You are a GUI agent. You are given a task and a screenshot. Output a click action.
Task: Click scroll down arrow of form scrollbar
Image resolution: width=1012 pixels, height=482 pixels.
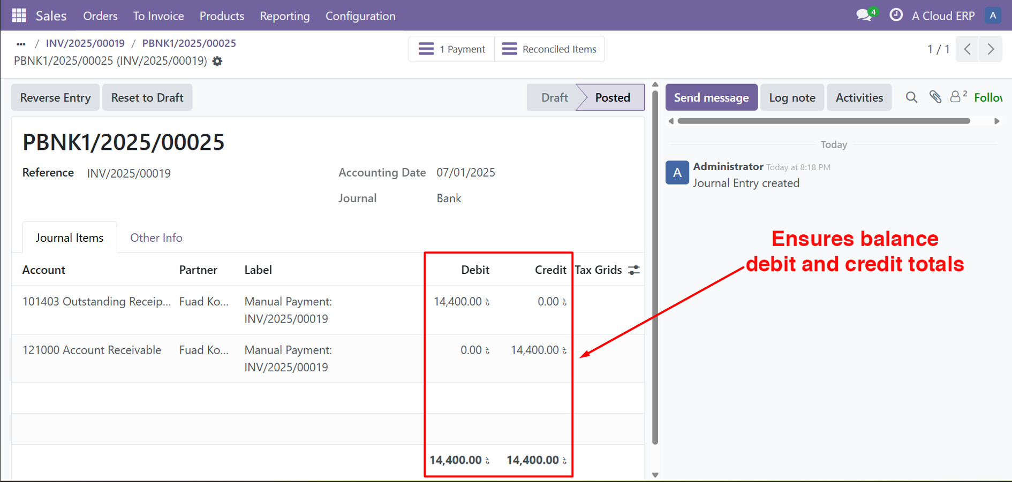pos(655,475)
